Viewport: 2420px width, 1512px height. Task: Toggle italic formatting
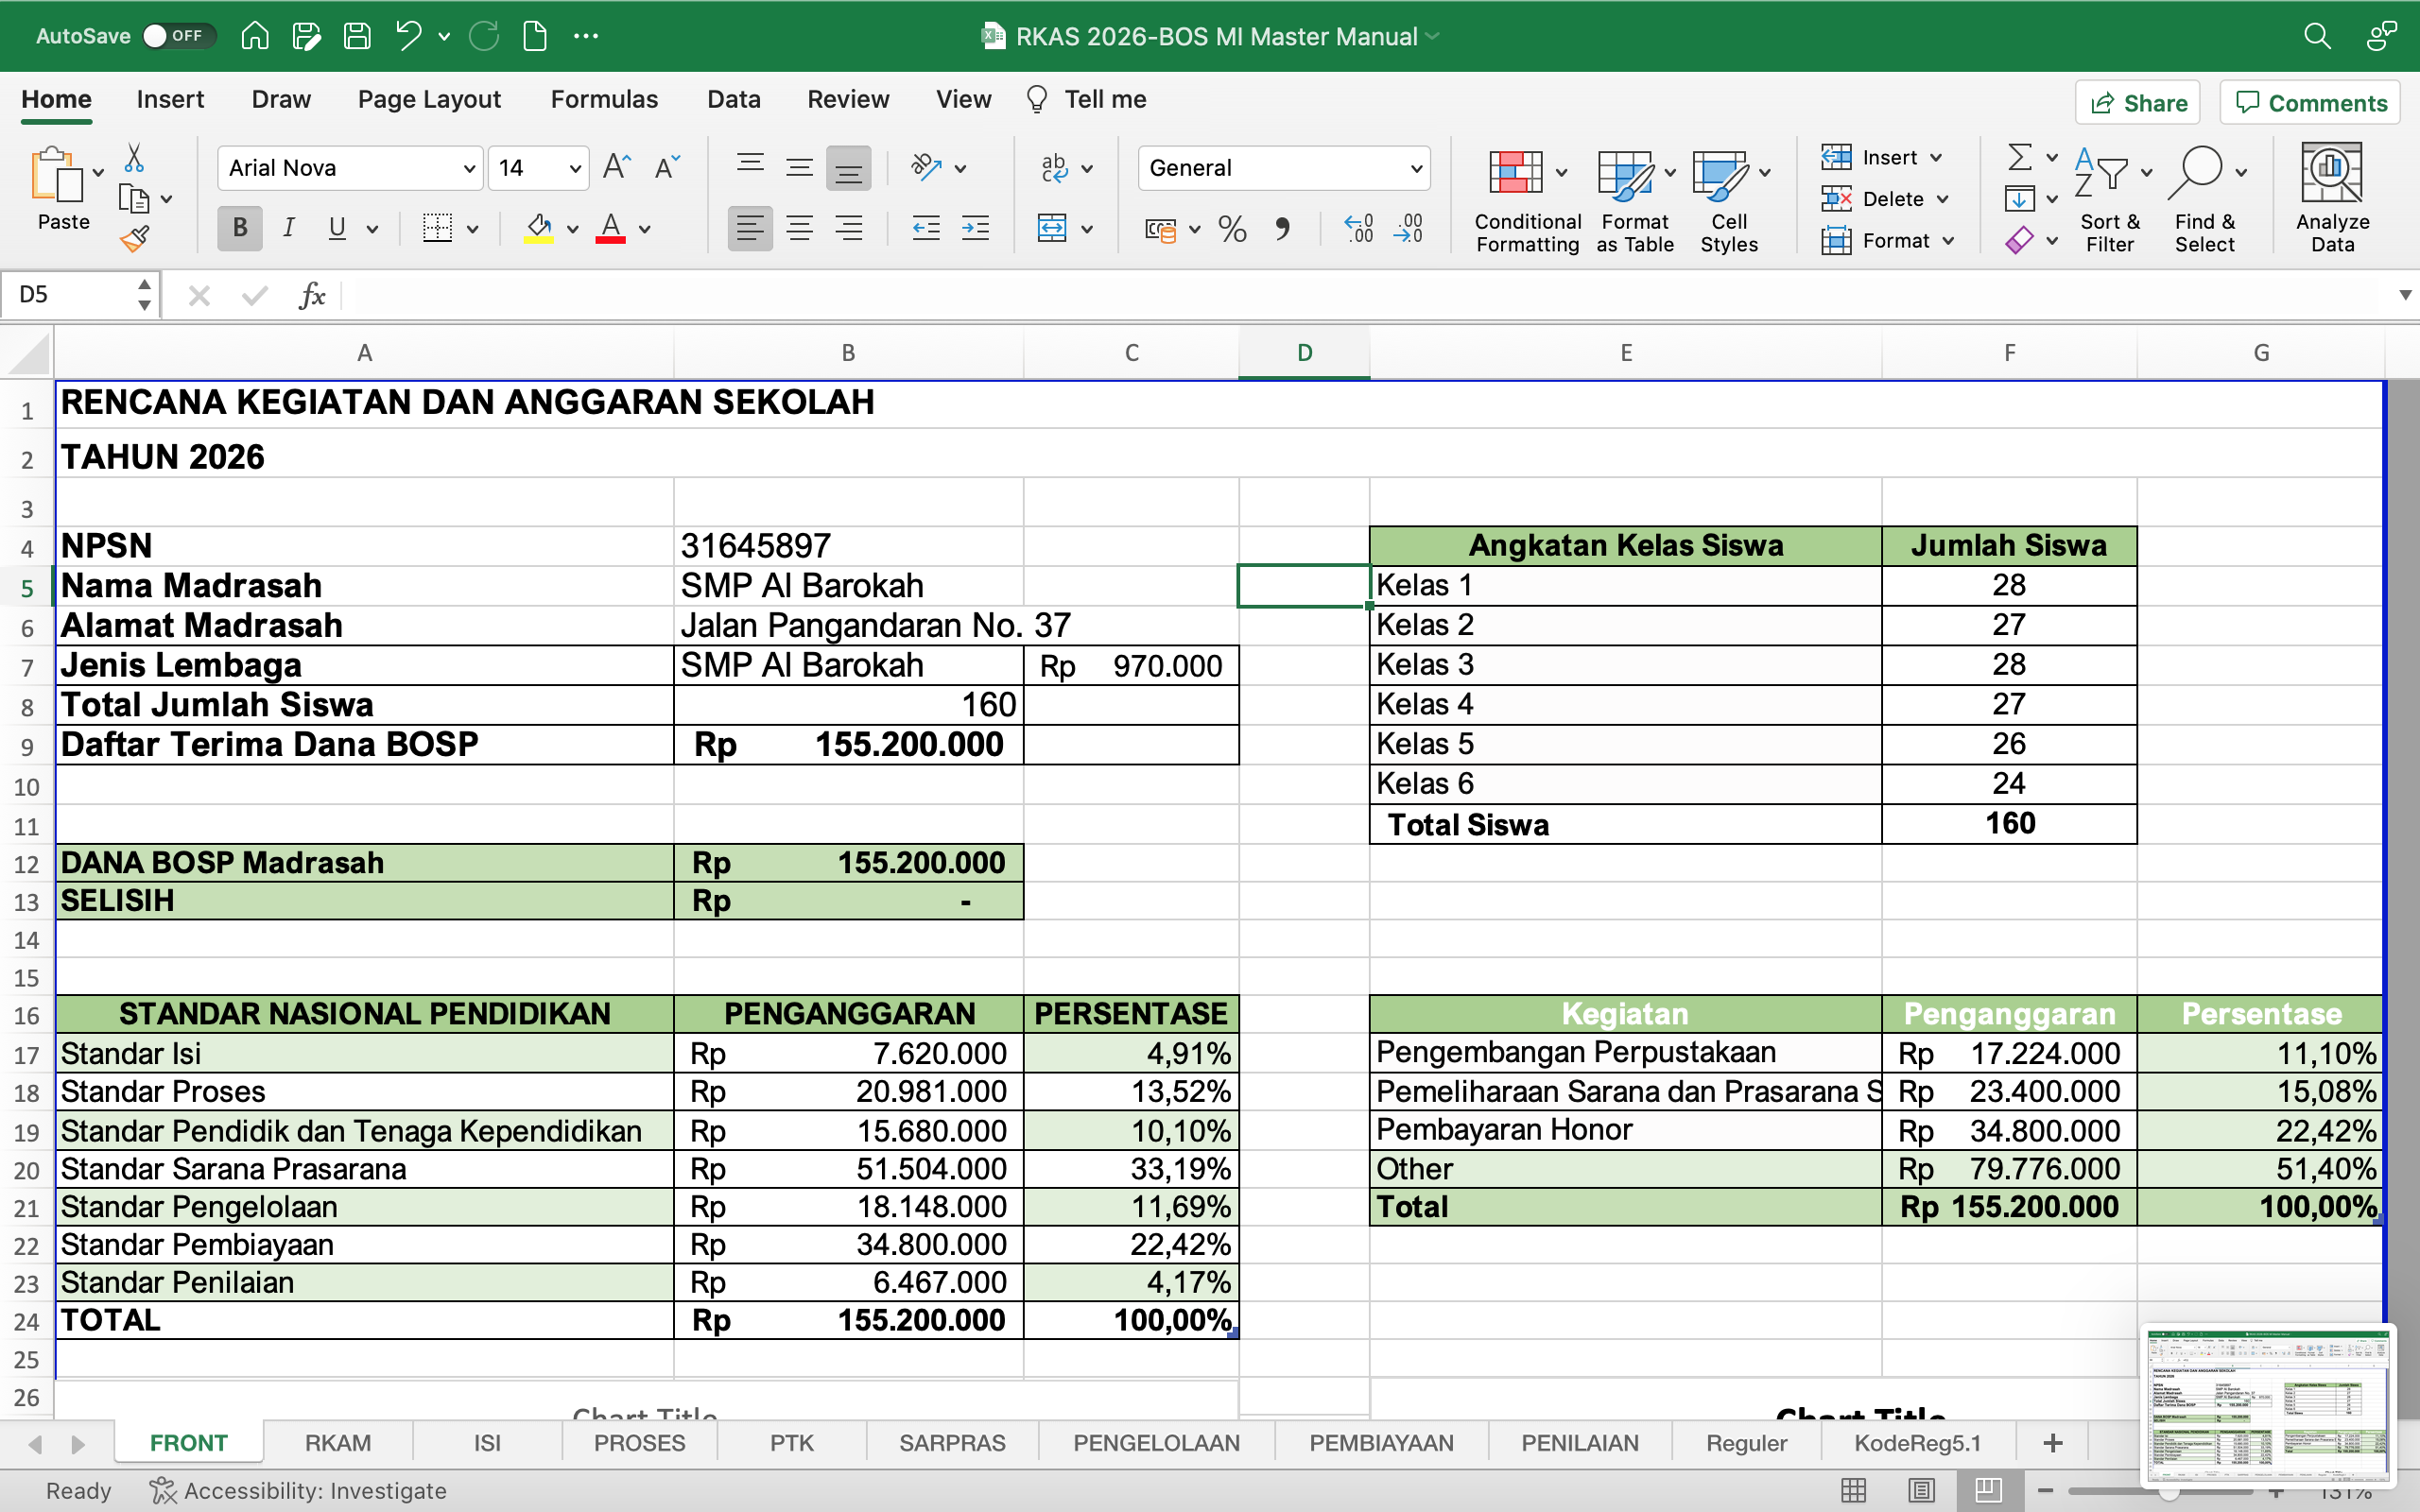288,228
